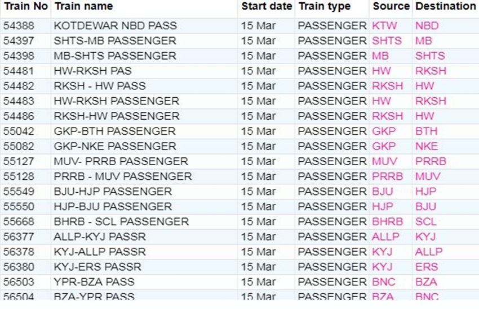The height and width of the screenshot is (309, 479).
Task: Click BZA destination link for train 56503
Action: coord(426,282)
